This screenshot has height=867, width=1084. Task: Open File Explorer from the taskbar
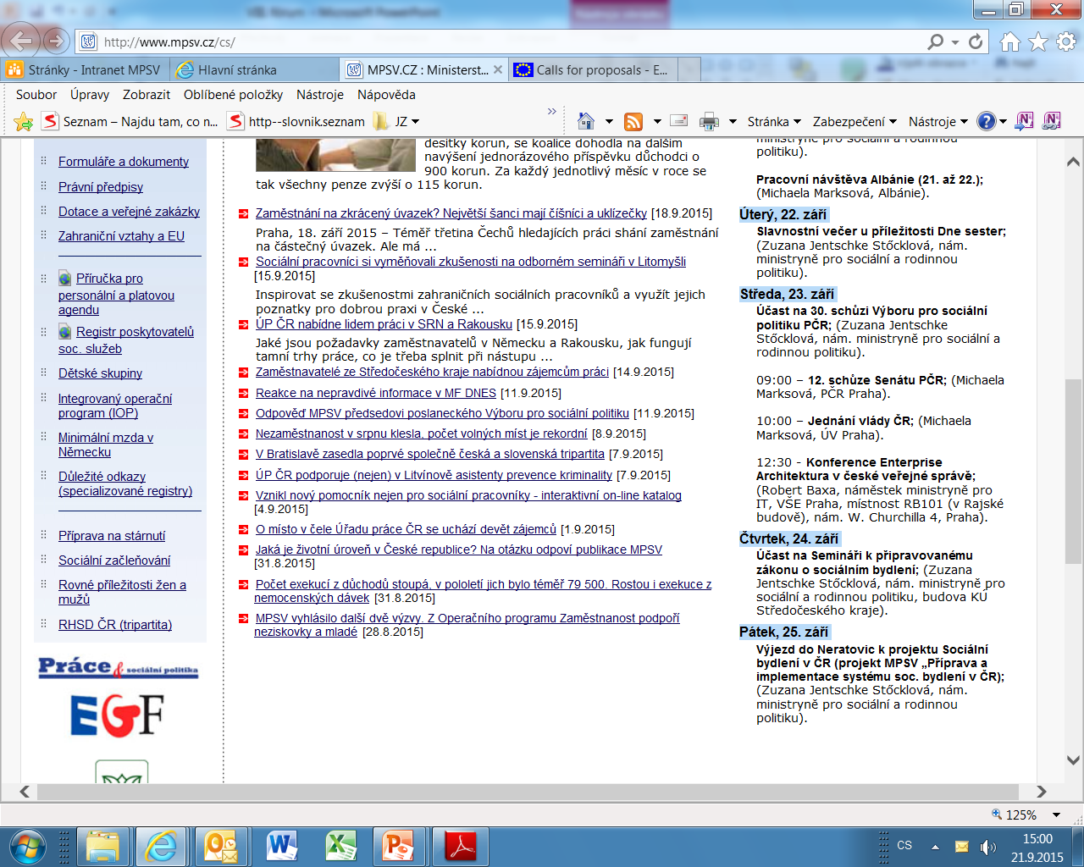click(x=102, y=846)
